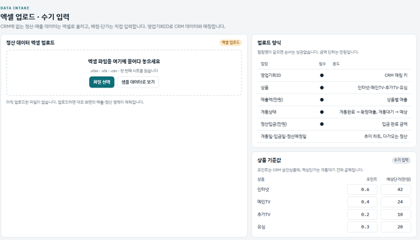
Task: Click the 상품 기준값 panel title
Action: pos(269,160)
